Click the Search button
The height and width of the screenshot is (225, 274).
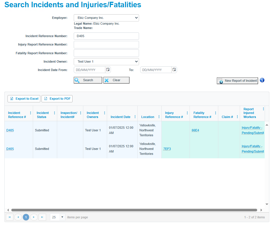point(88,80)
